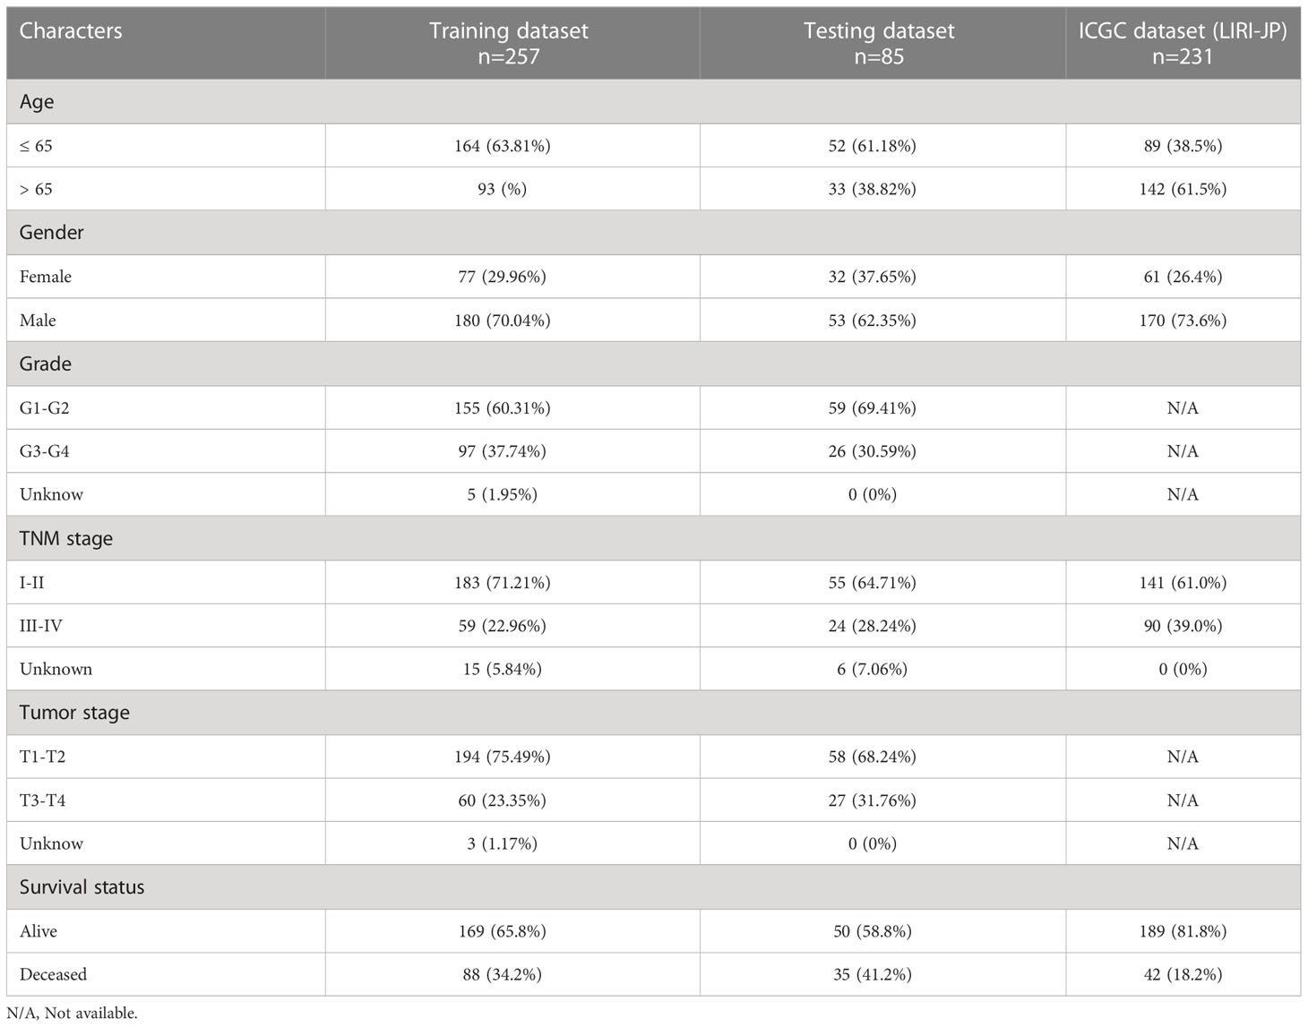Viewport: 1308px width, 1027px height.
Task: Click the 'TNM stage' section row
Action: (653, 538)
